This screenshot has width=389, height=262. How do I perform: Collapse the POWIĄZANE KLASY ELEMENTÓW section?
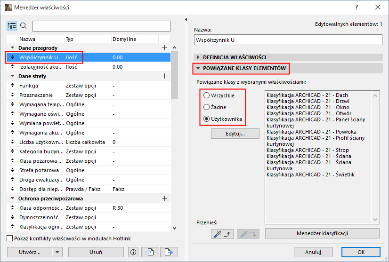[x=198, y=68]
